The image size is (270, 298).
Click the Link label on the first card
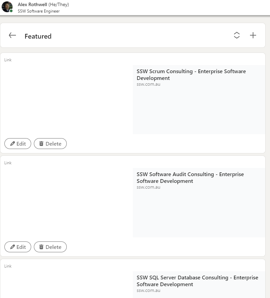(x=8, y=60)
